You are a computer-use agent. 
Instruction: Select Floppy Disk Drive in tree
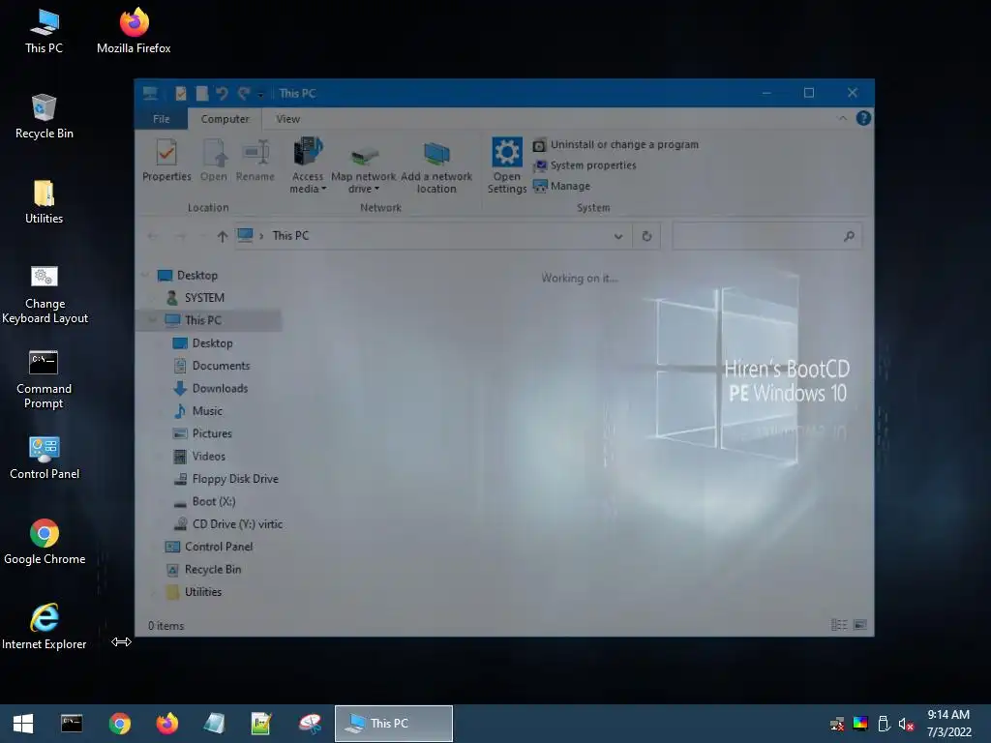pyautogui.click(x=234, y=479)
